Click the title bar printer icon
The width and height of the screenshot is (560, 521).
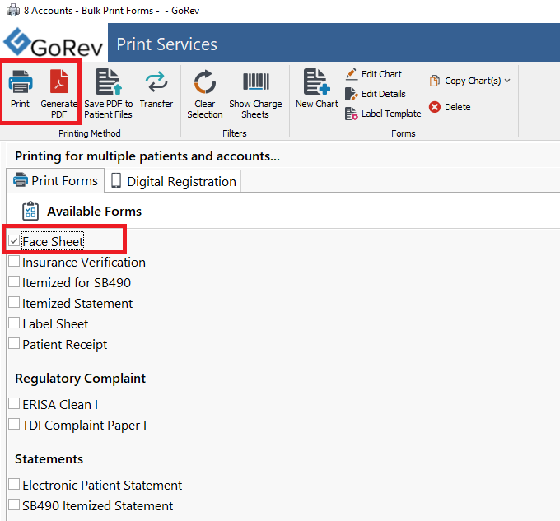pyautogui.click(x=13, y=10)
